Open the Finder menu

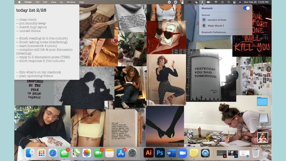point(28,2)
